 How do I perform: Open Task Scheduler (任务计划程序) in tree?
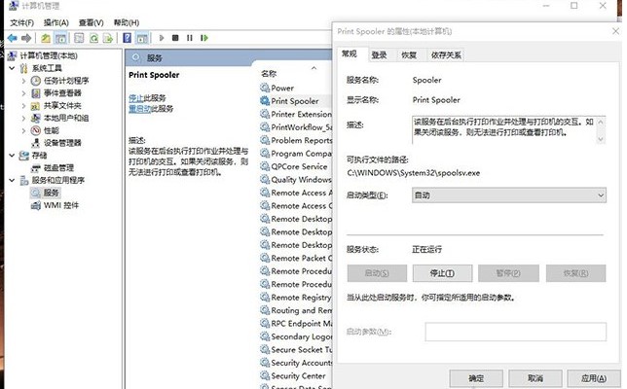click(x=66, y=81)
